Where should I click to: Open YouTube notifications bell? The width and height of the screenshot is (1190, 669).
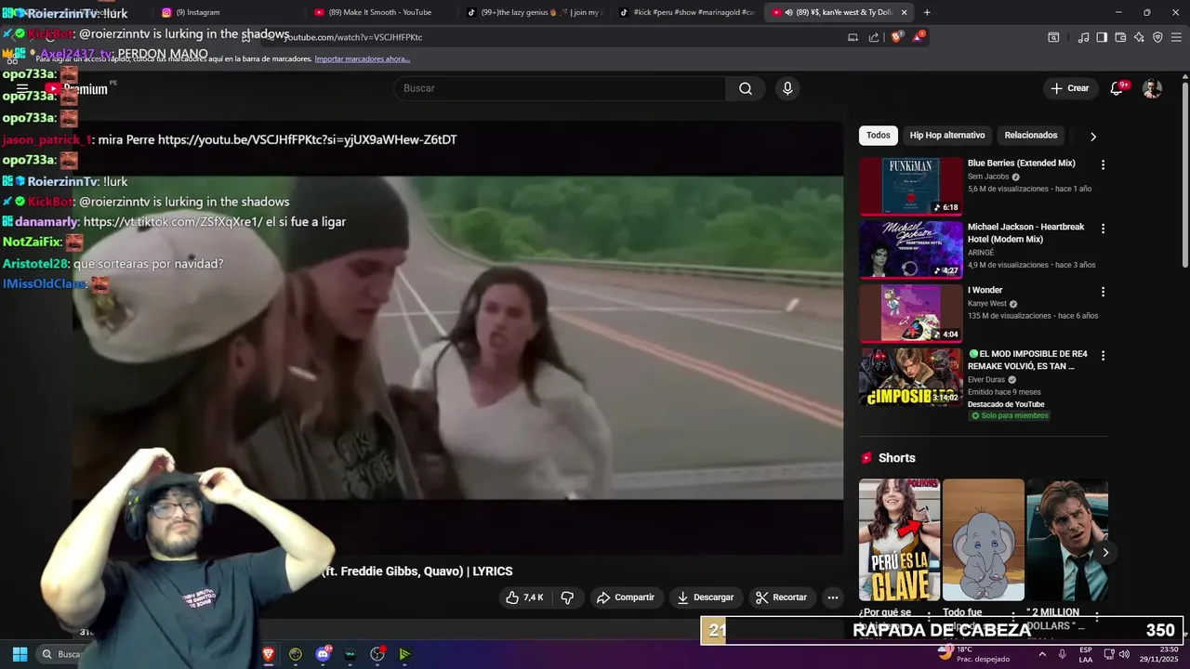click(1117, 88)
